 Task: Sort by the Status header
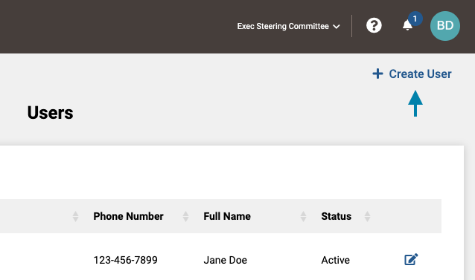coord(337,216)
